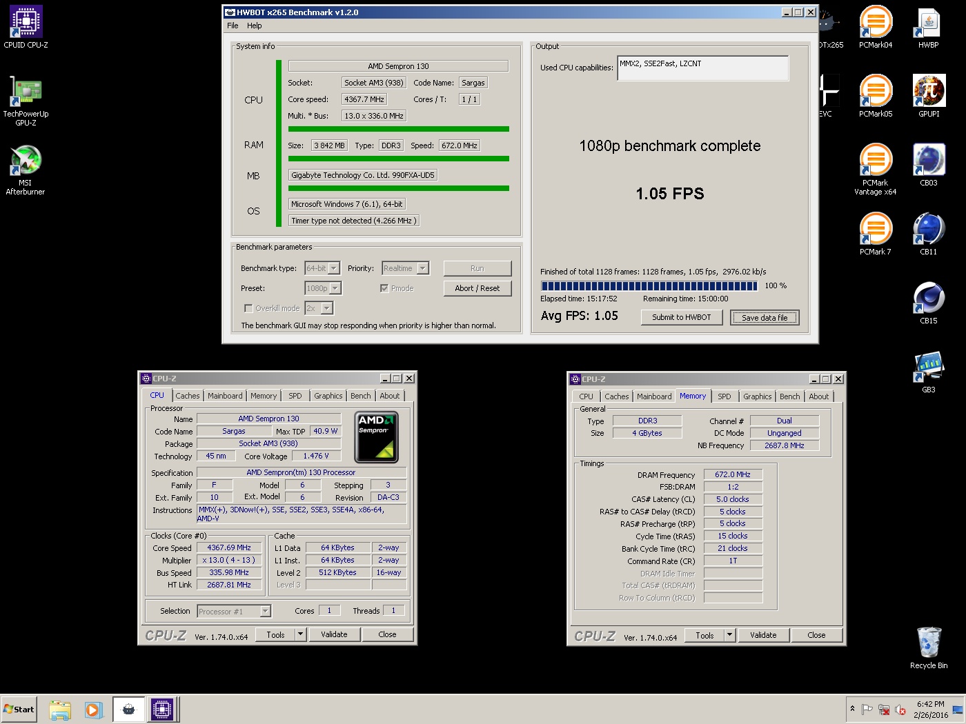Image resolution: width=966 pixels, height=724 pixels.
Task: Click Close in right CPU-Z window
Action: click(816, 635)
